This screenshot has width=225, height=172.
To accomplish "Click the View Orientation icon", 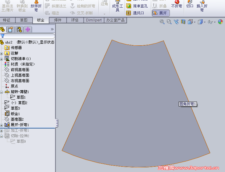I will 190,22.
